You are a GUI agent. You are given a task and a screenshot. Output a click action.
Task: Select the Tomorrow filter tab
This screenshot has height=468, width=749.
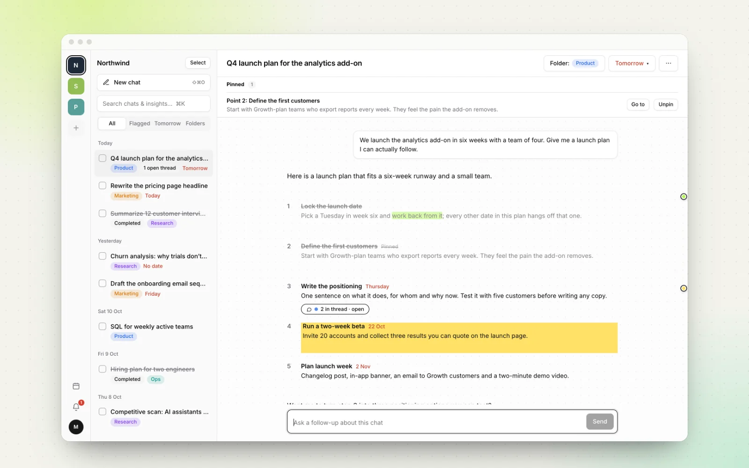click(x=168, y=124)
